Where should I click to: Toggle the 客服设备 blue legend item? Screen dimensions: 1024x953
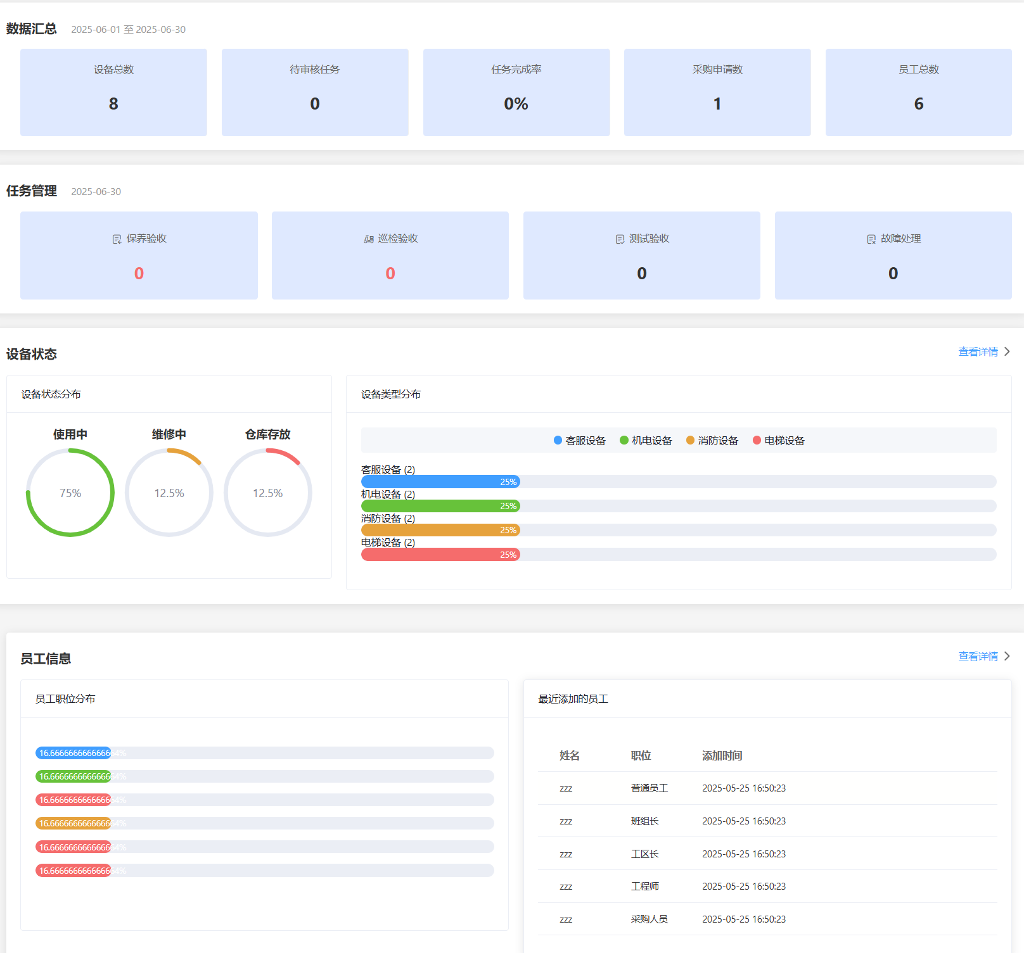[x=579, y=440]
